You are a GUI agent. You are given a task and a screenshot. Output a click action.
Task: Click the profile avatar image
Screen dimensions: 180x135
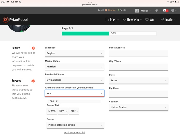click(x=19, y=29)
